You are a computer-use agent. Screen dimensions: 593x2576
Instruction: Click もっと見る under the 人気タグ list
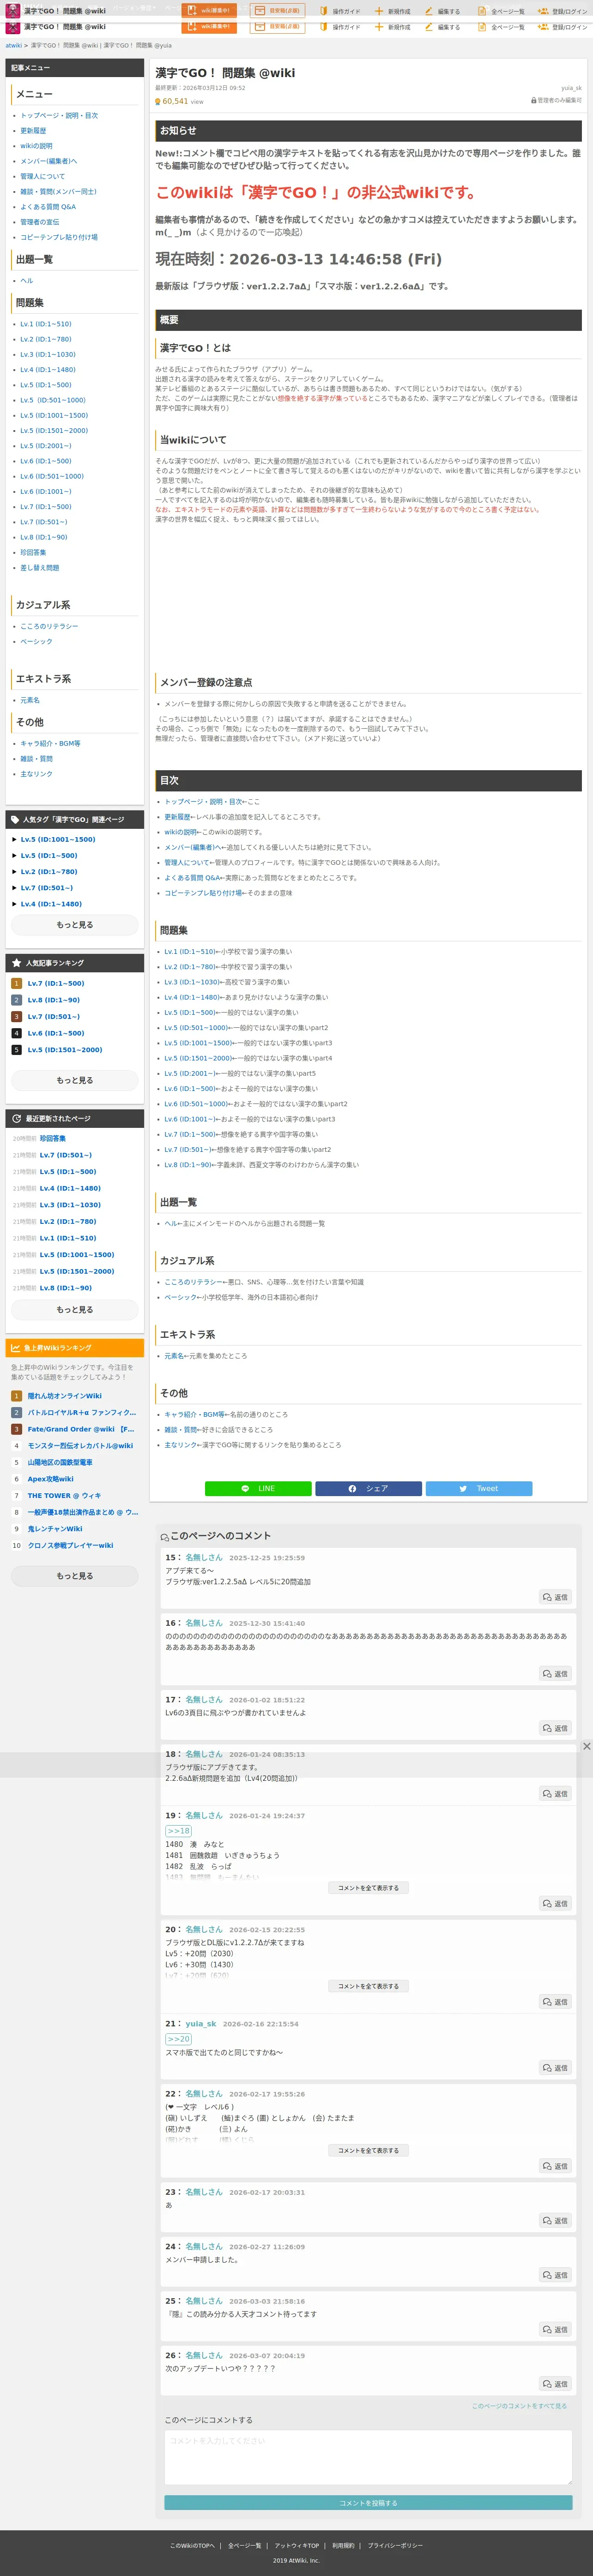tap(75, 925)
